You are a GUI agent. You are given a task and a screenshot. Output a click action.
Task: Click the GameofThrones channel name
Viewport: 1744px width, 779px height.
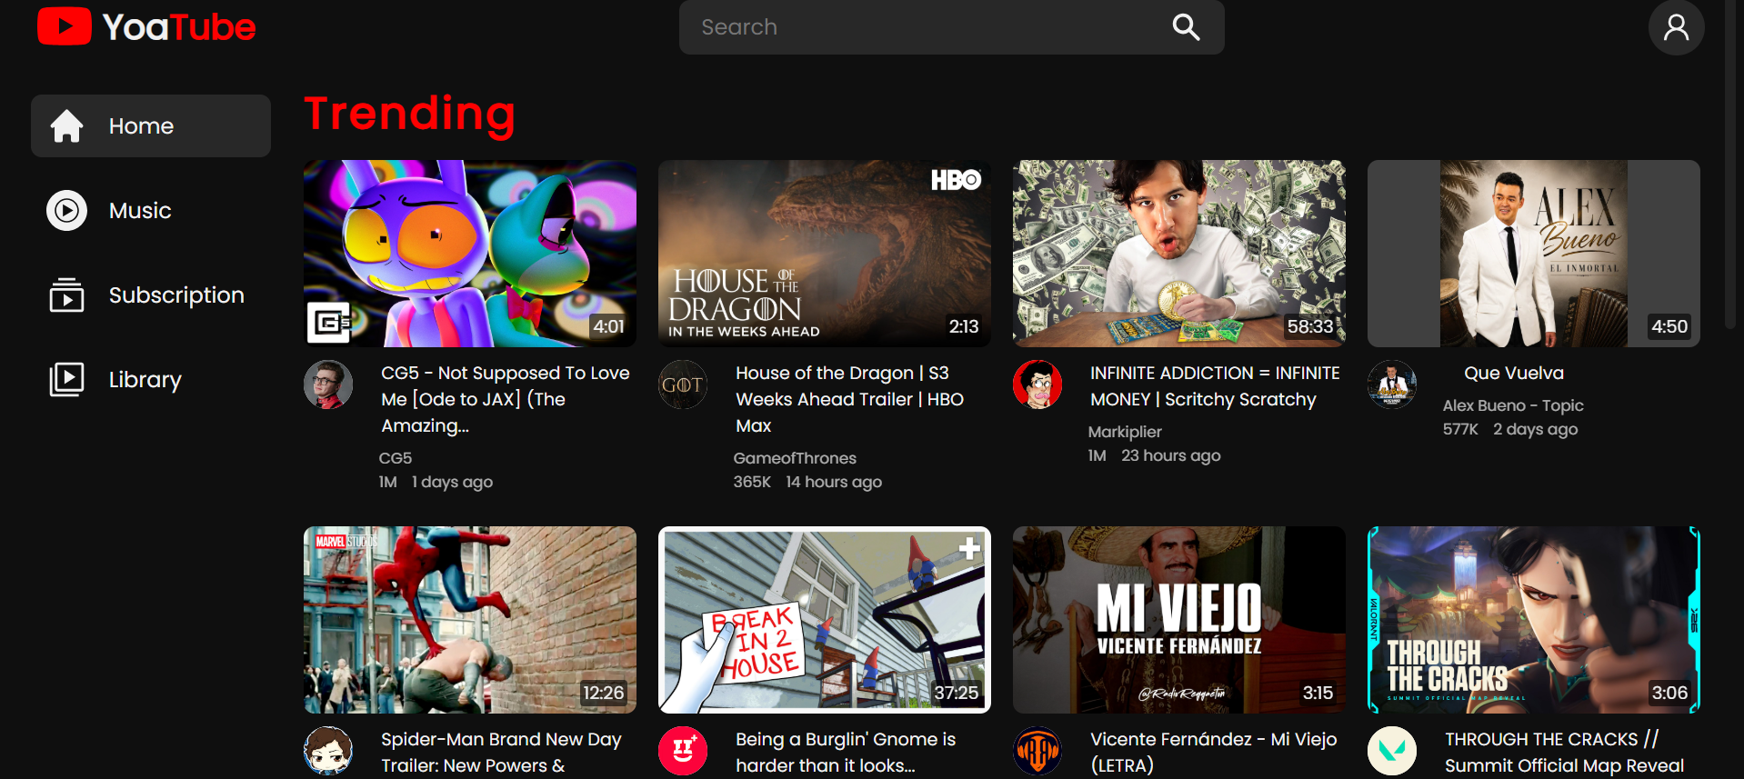click(795, 458)
